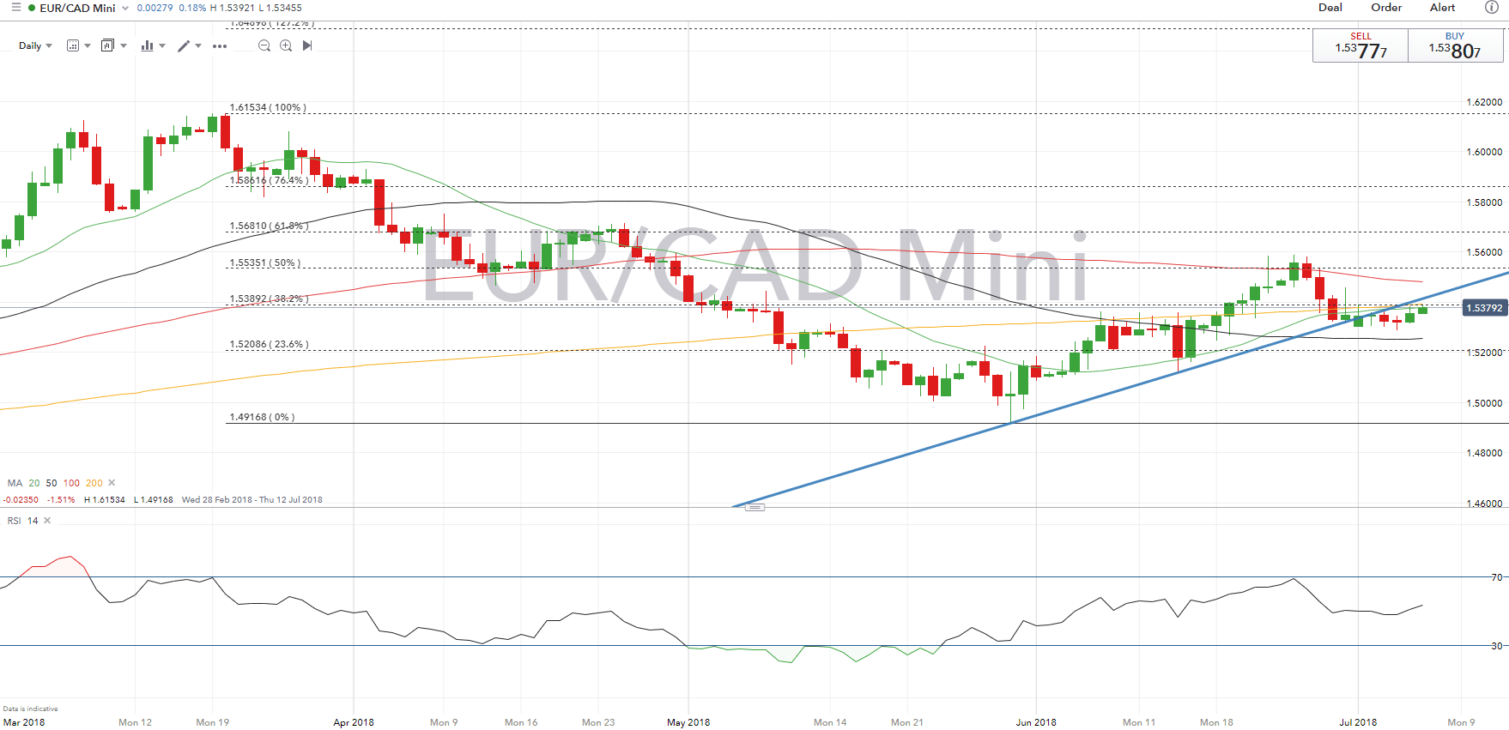Click the 1.52086 (23.6%) Fibonacci label
Screen dimensions: 1509x730
click(269, 344)
